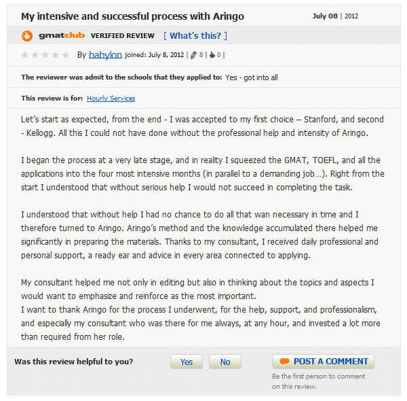Viewport: 407px width, 401px height.
Task: Open the babylon user profile link
Action: pos(105,54)
